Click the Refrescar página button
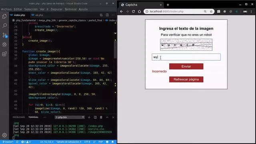Image resolution: width=256 pixels, height=144 pixels. pos(186,79)
